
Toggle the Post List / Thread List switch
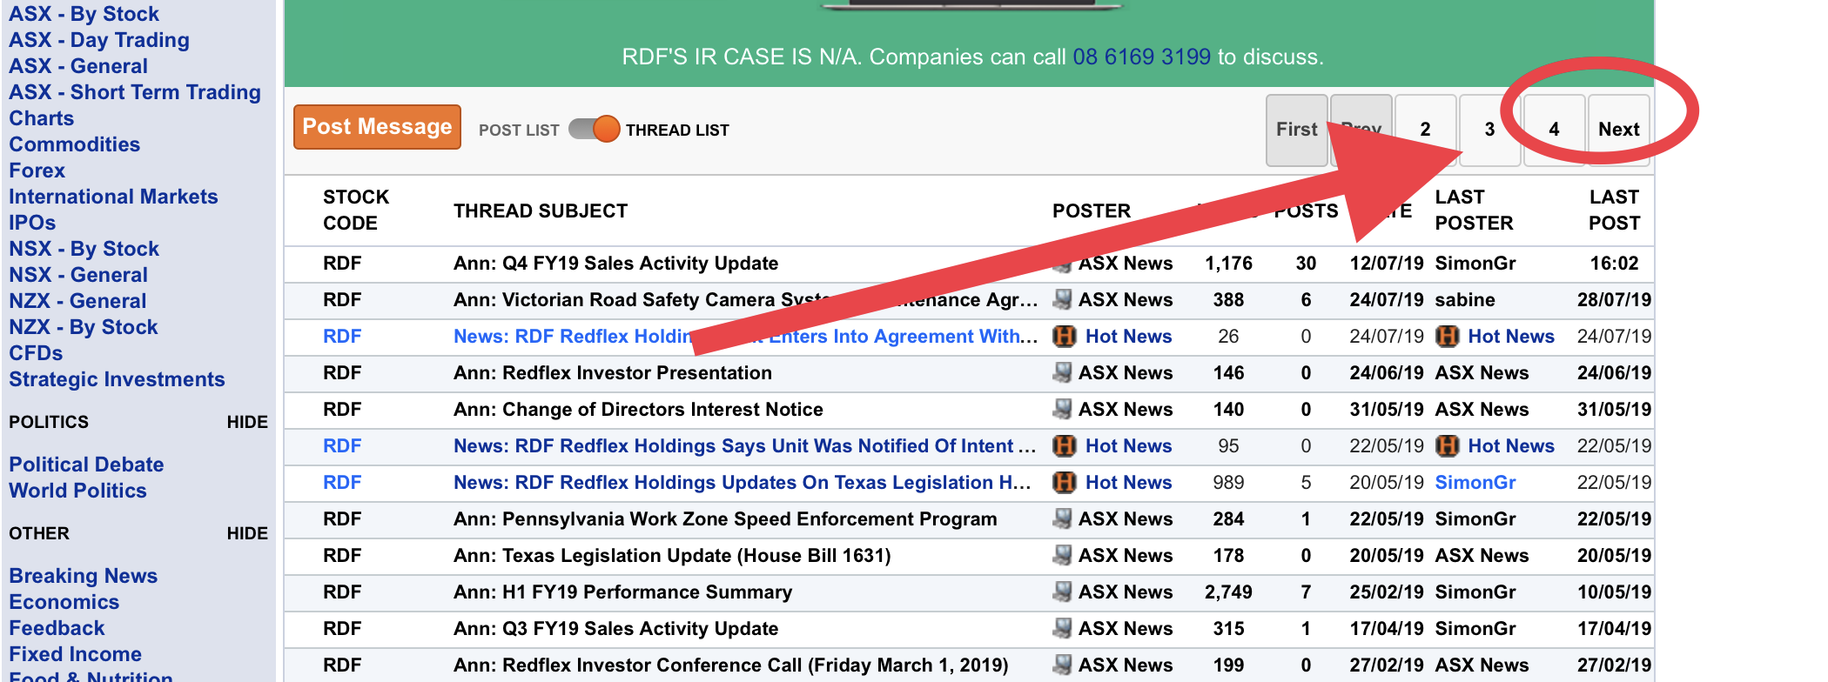point(594,129)
